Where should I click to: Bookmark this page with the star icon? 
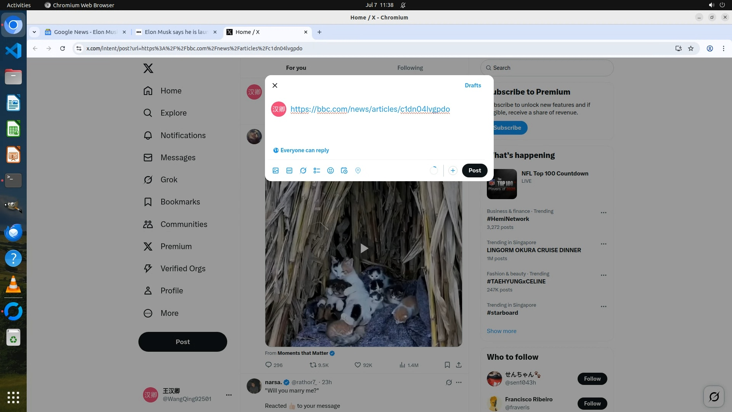tap(691, 48)
